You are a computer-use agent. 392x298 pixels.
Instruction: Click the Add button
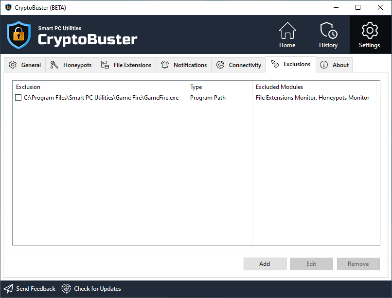click(x=265, y=264)
